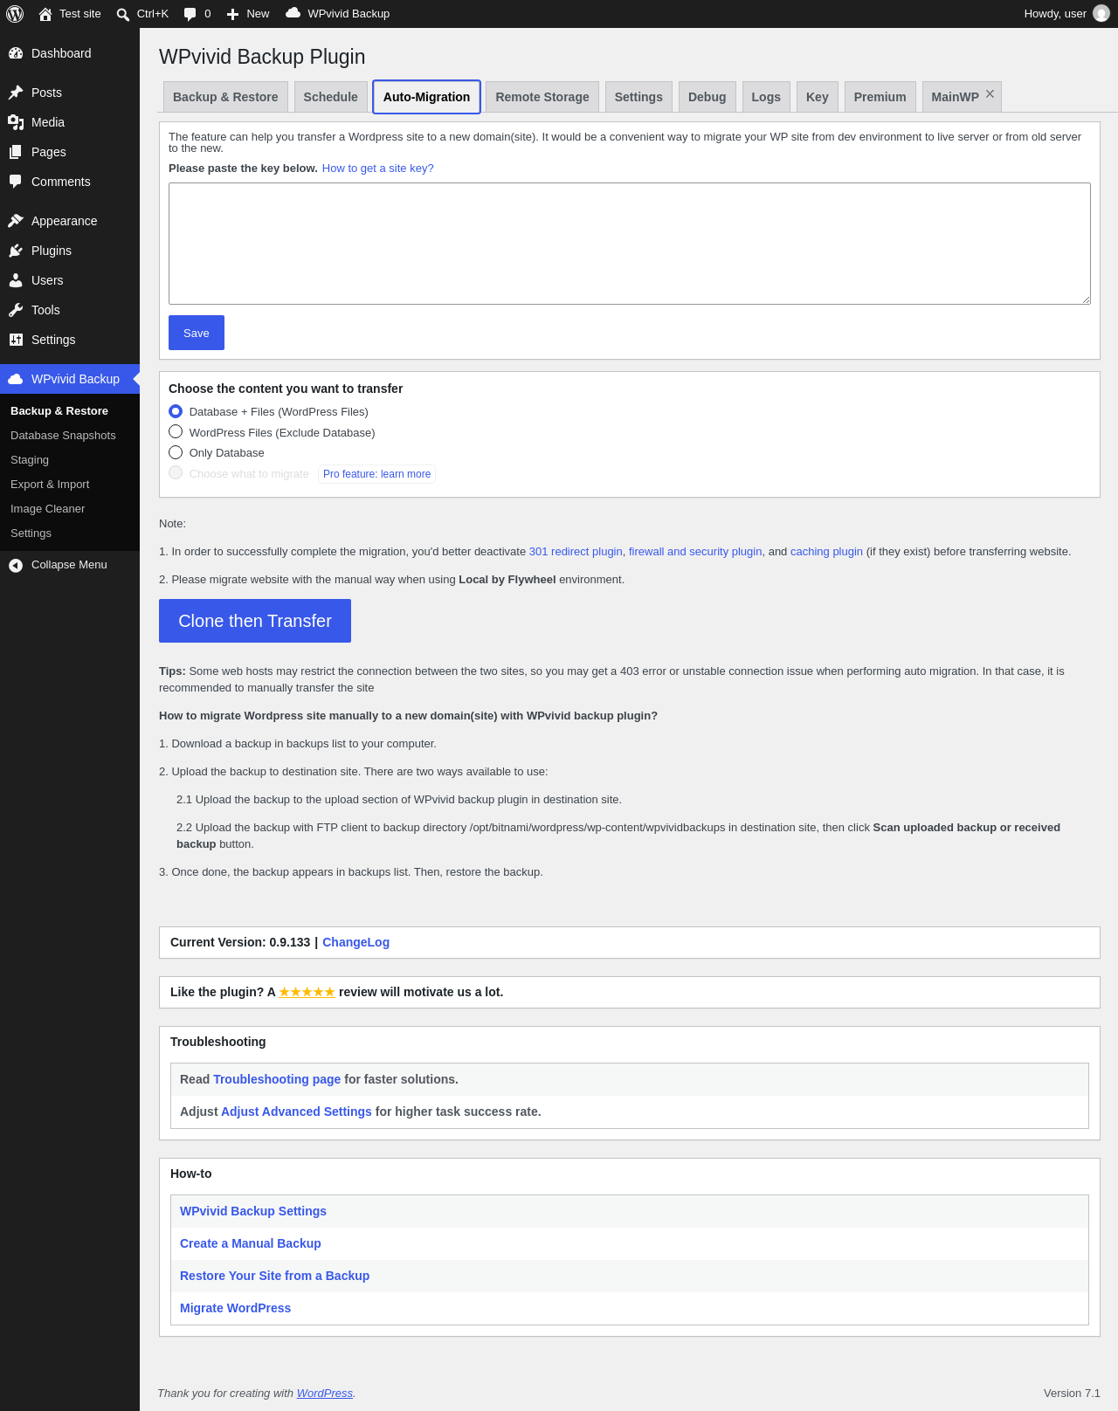Open Media library icon in sidebar
Screen dimensions: 1118x1411
point(16,122)
